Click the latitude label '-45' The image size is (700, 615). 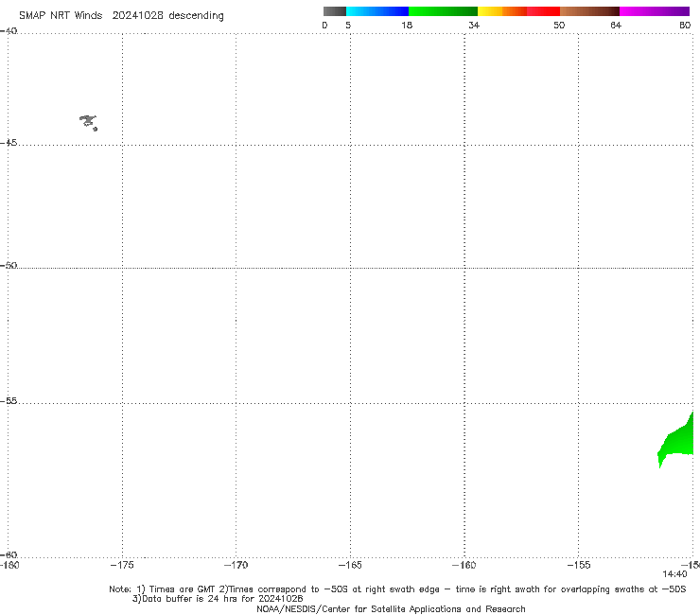coord(9,143)
